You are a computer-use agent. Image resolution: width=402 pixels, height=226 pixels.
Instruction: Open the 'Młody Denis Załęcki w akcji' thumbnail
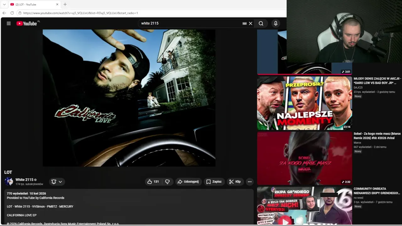[304, 103]
